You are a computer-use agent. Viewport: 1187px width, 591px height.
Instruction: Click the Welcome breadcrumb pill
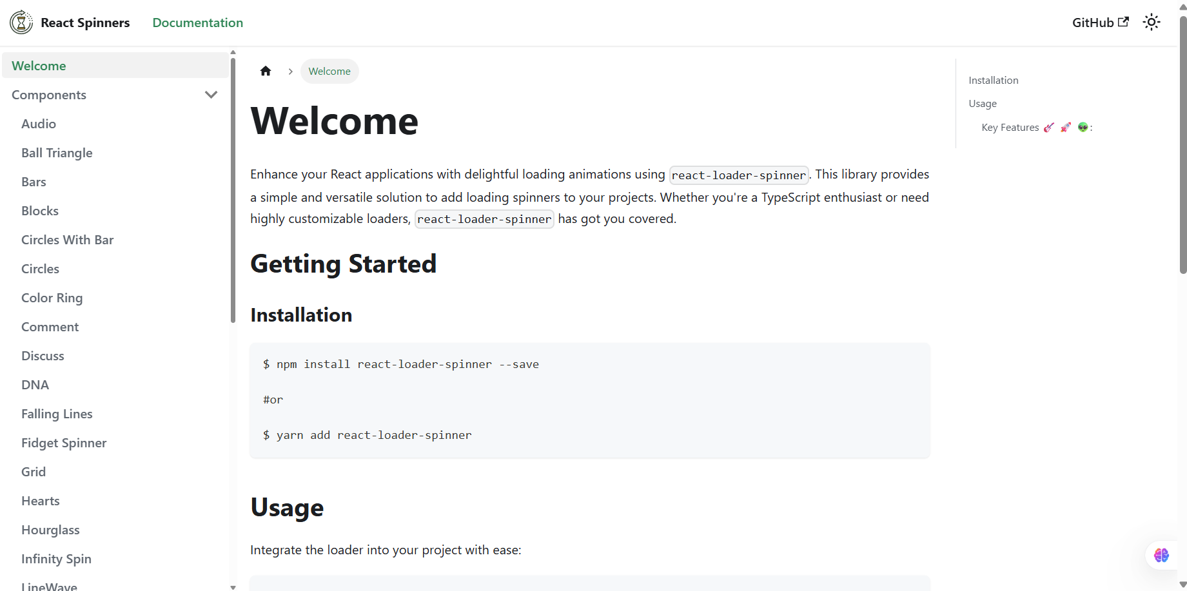tap(329, 72)
